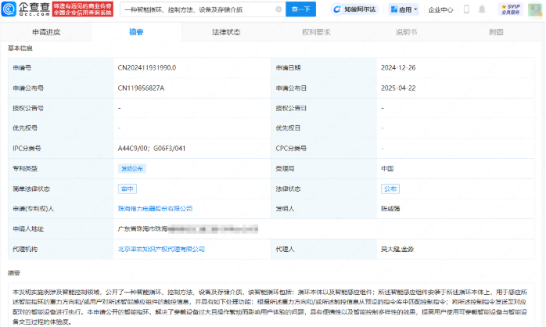Click the SVIP member badge
546x327 pixels.
[511, 9]
